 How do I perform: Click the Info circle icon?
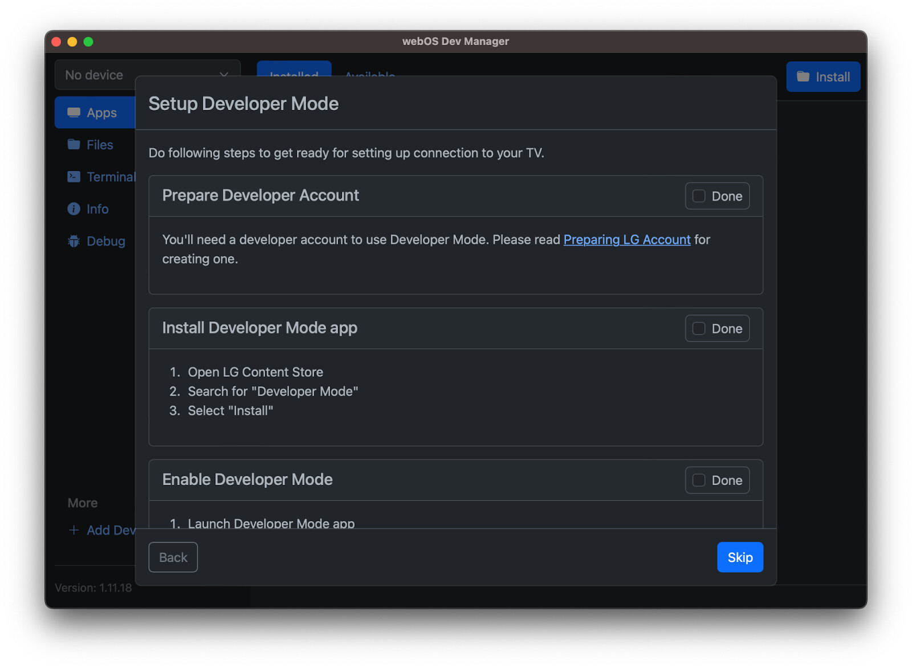click(x=74, y=209)
